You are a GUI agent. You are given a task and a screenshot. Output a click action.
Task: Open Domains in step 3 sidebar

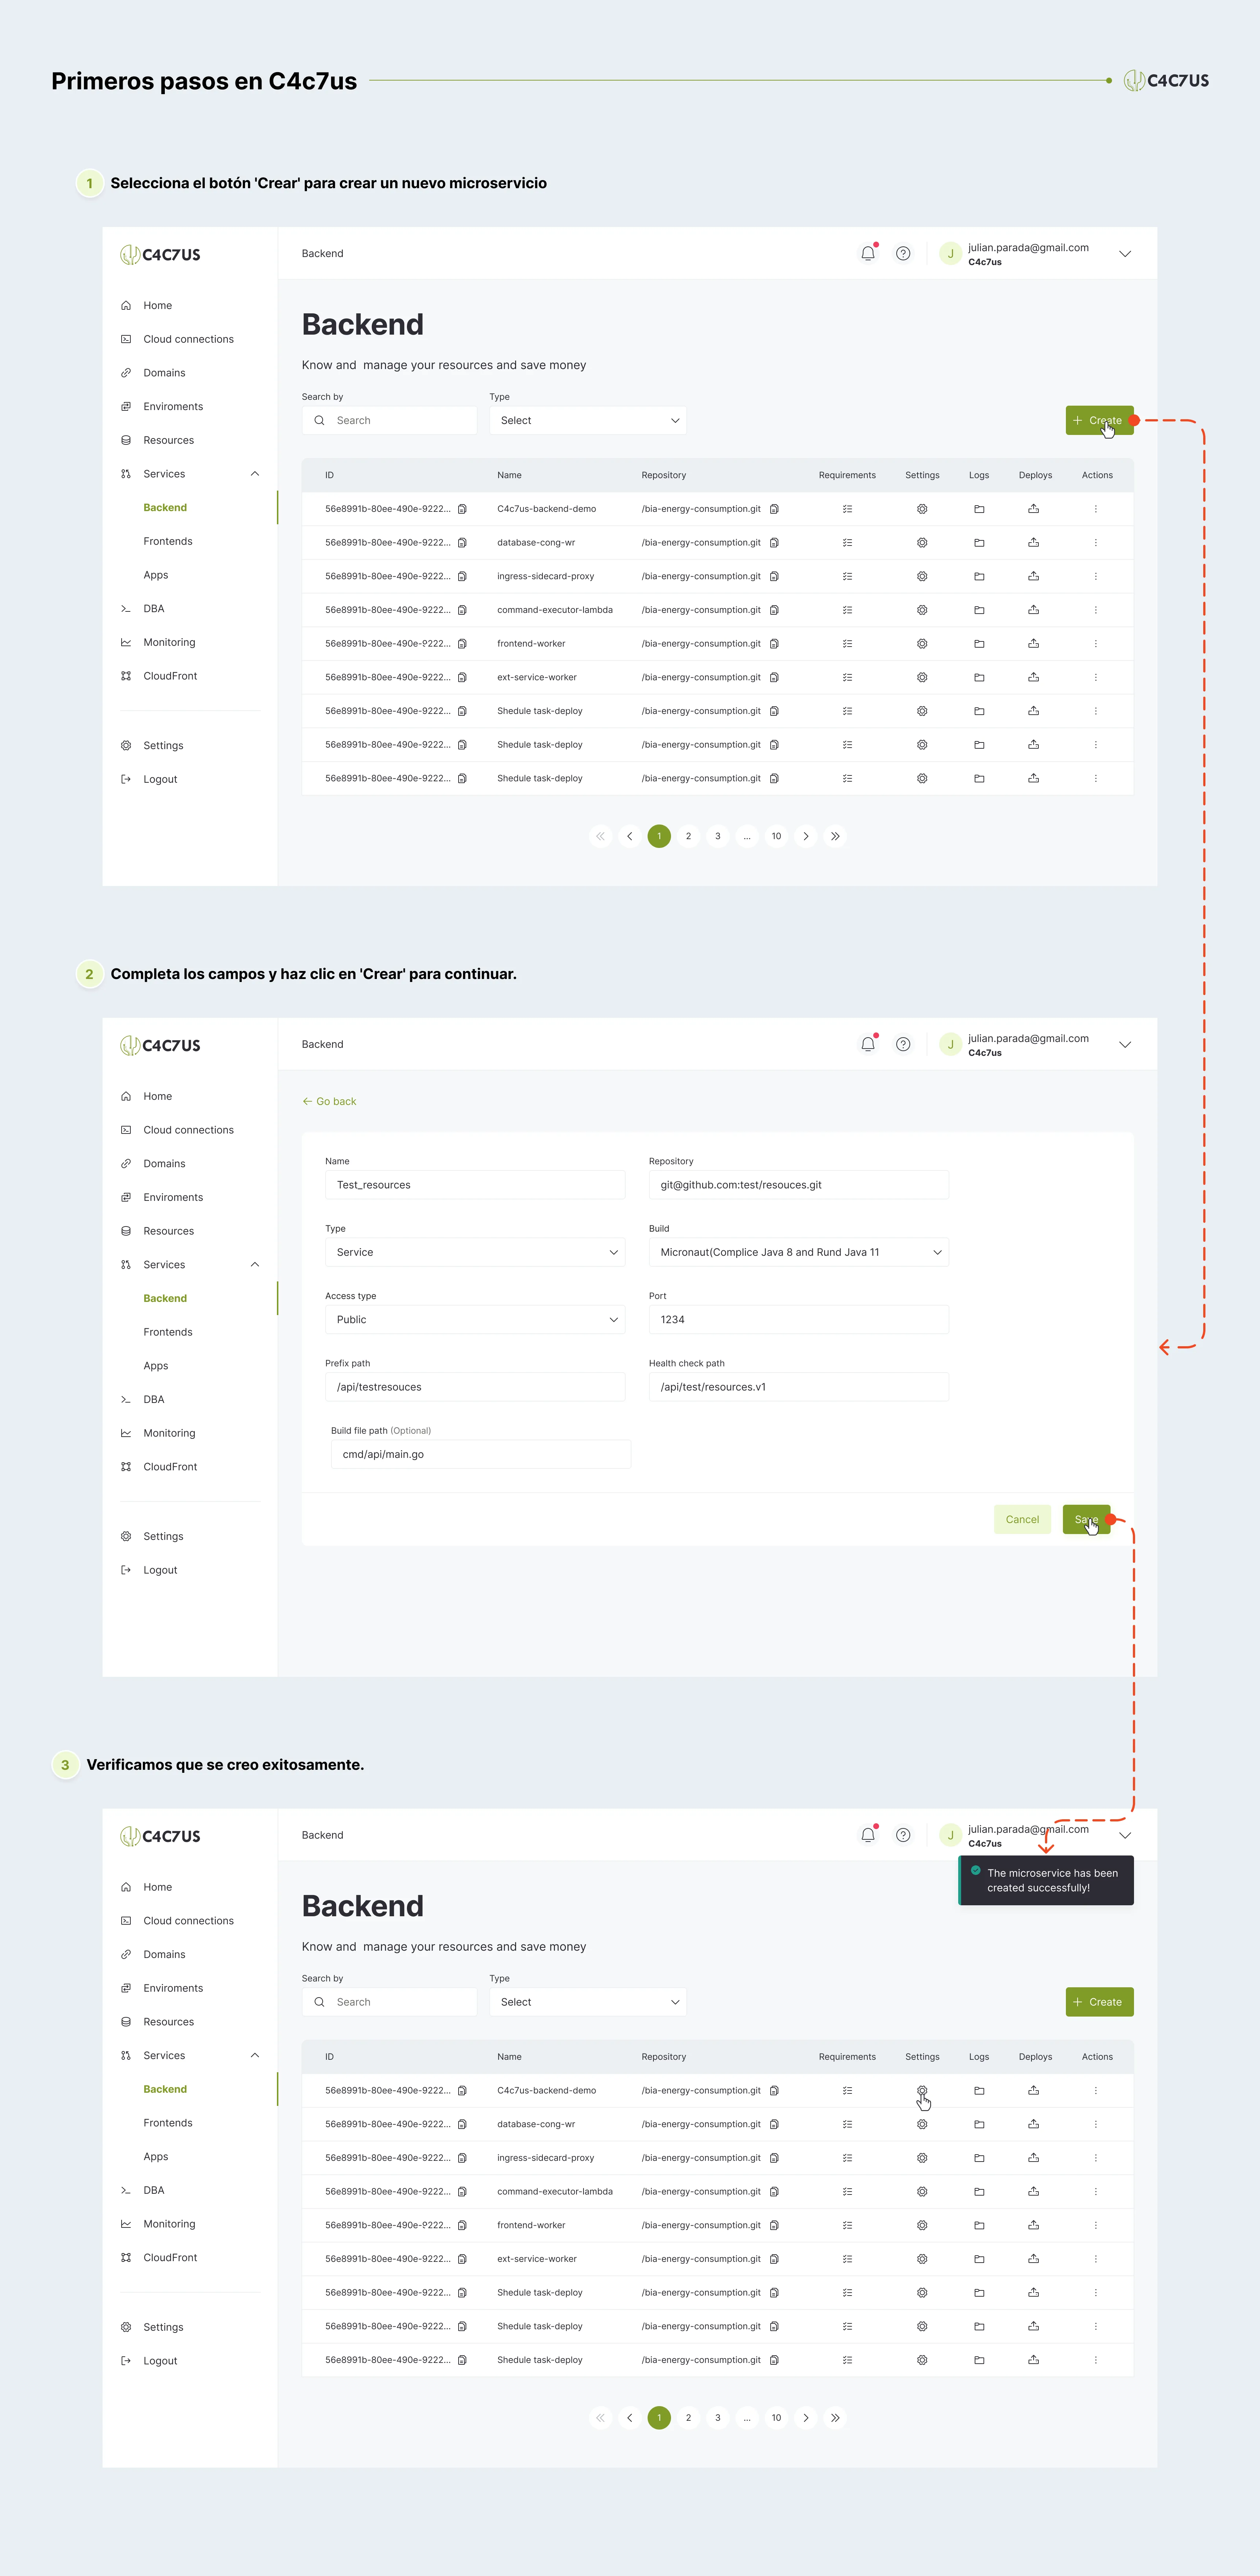[x=164, y=1954]
